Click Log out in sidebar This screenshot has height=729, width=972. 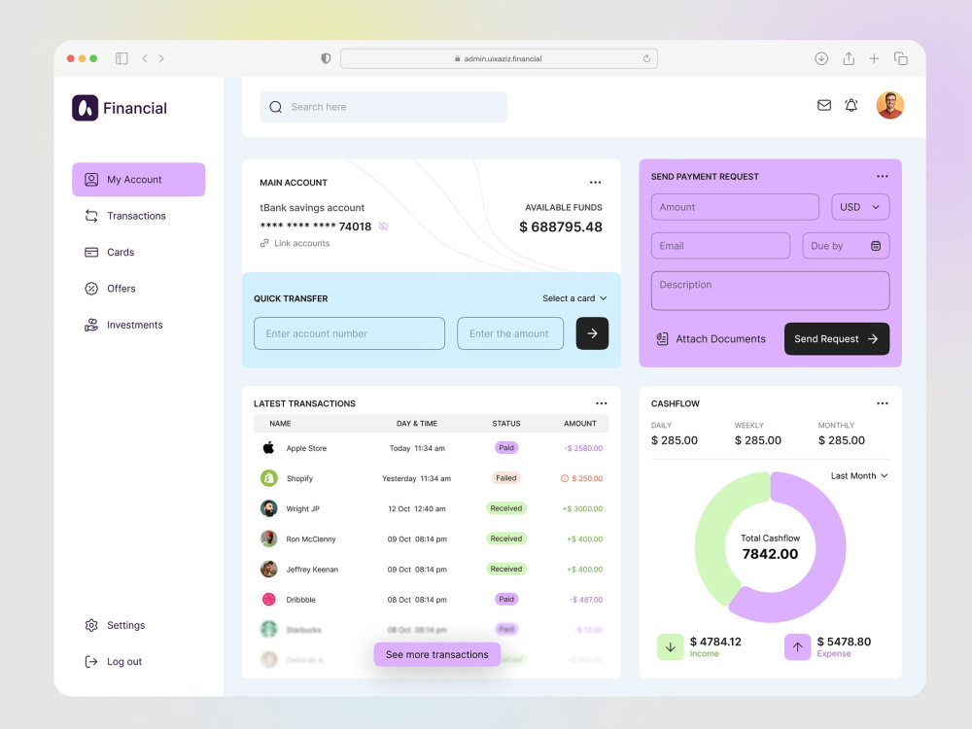[x=114, y=661]
